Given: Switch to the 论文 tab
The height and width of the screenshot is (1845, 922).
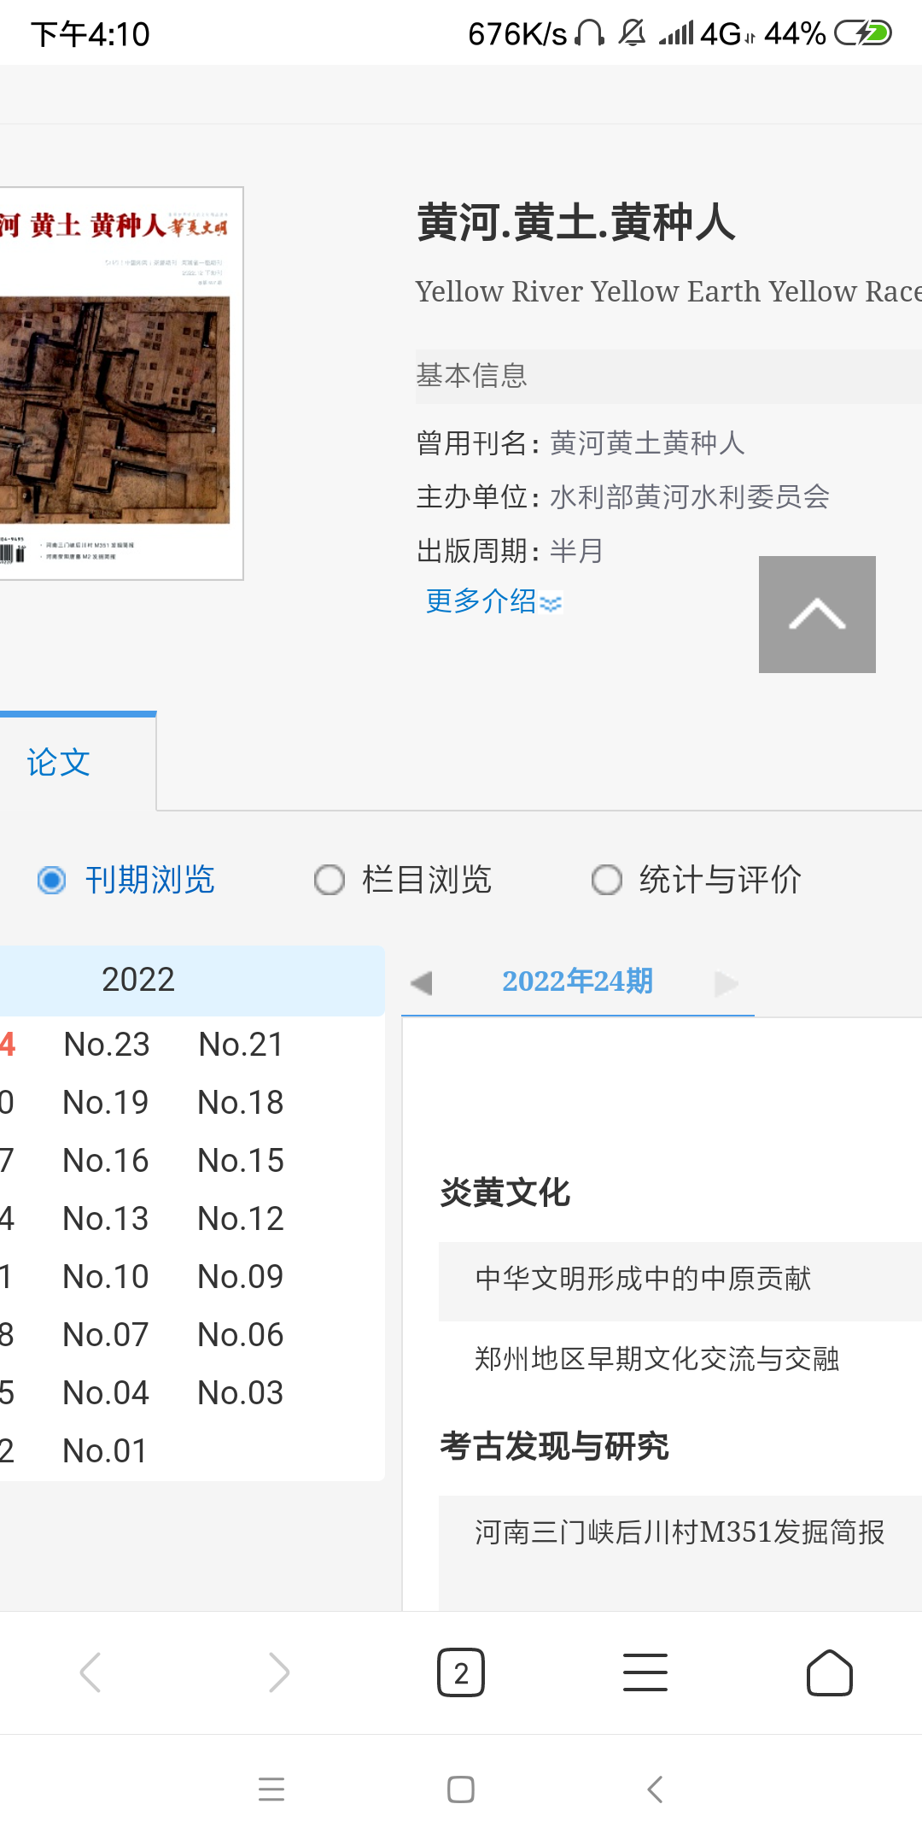Looking at the screenshot, I should coord(58,763).
